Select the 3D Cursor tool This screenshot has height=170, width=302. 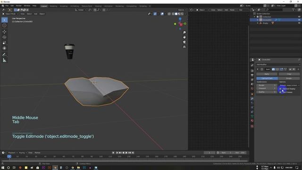point(4,25)
